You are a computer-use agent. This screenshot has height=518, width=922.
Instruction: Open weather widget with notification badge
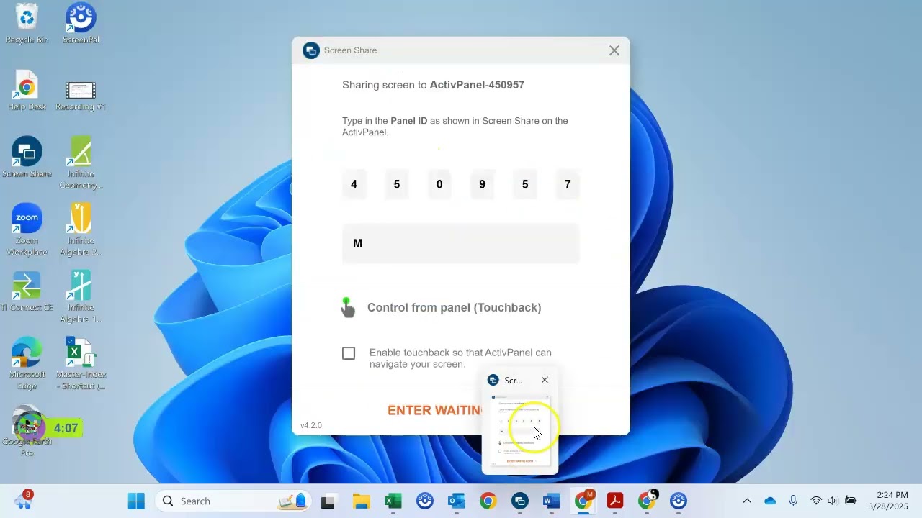23,500
